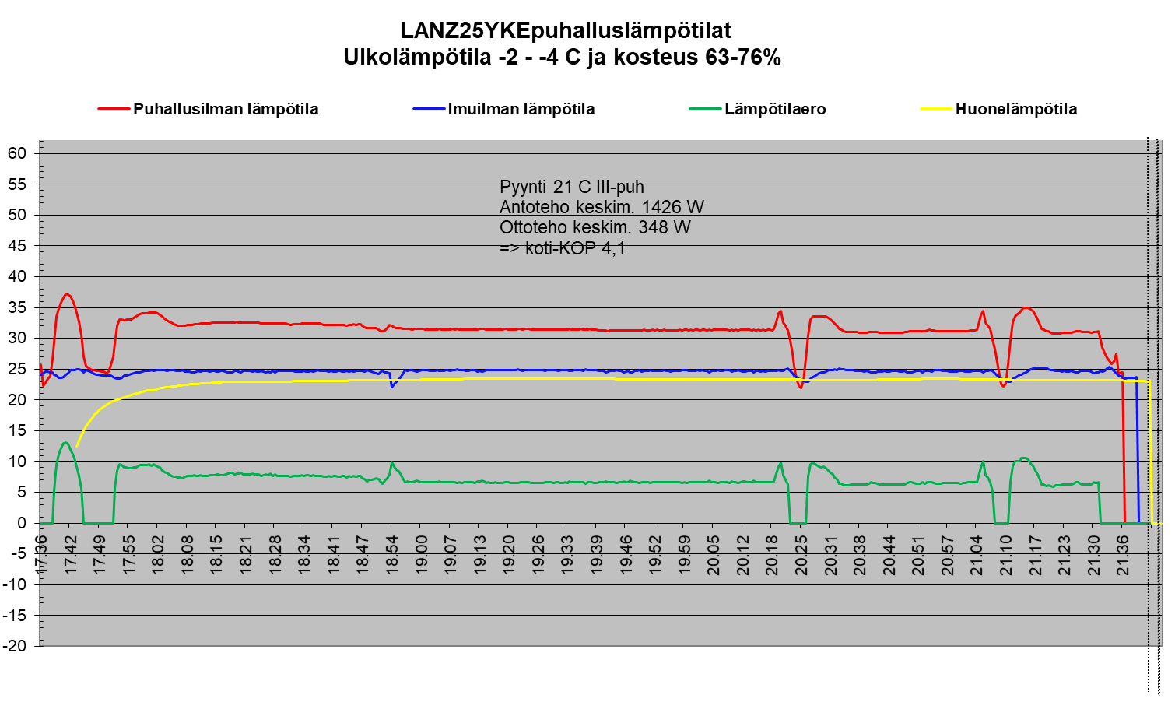Click the 'Ottoteho keskim. 348 W' text line
The width and height of the screenshot is (1175, 716).
pos(595,228)
